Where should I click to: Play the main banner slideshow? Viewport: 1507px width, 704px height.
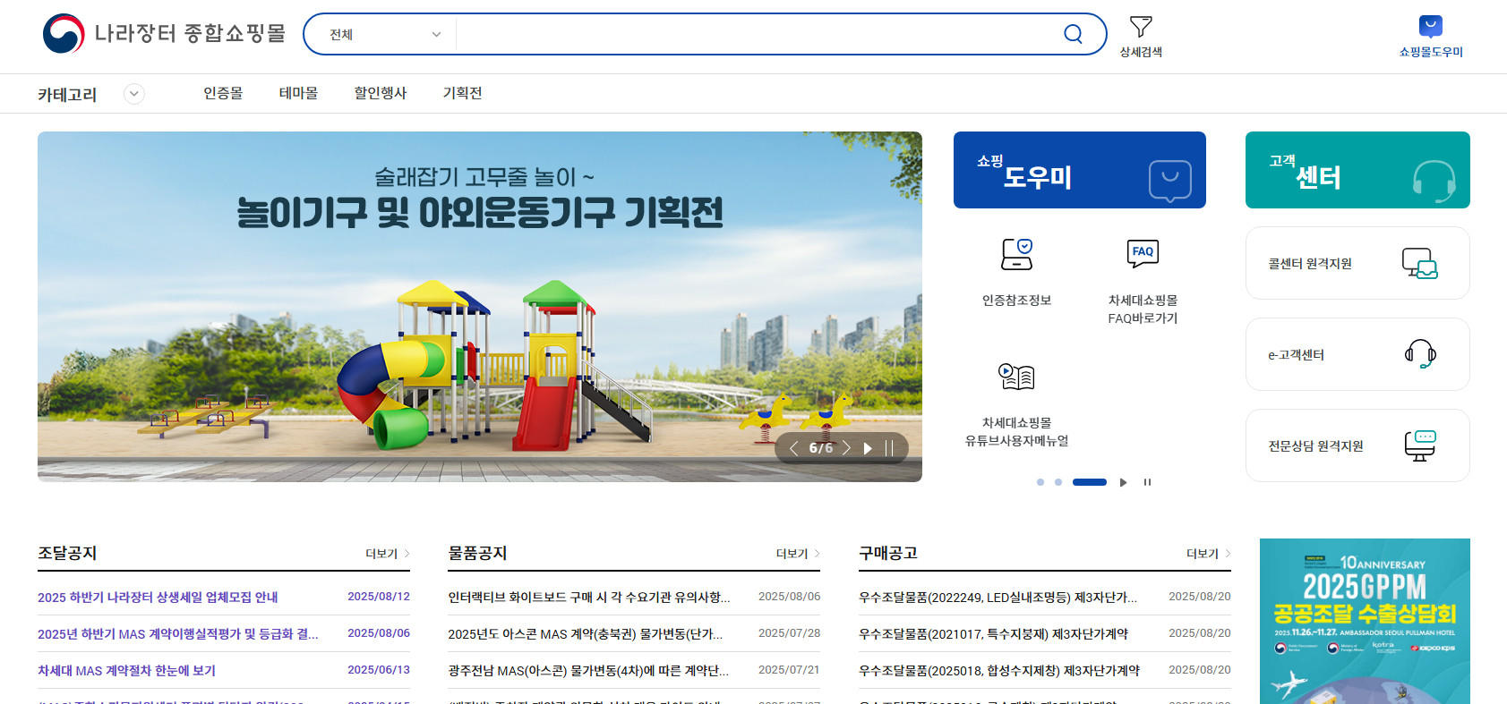click(868, 448)
